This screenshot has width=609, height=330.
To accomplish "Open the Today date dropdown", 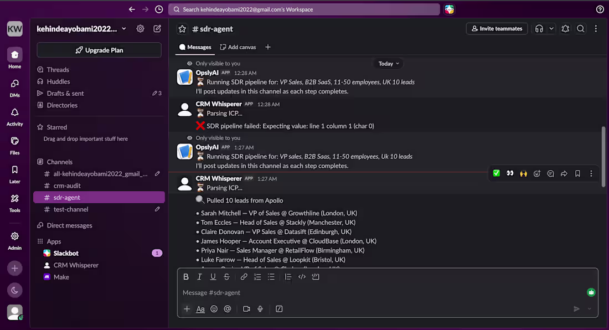I will 389,64.
